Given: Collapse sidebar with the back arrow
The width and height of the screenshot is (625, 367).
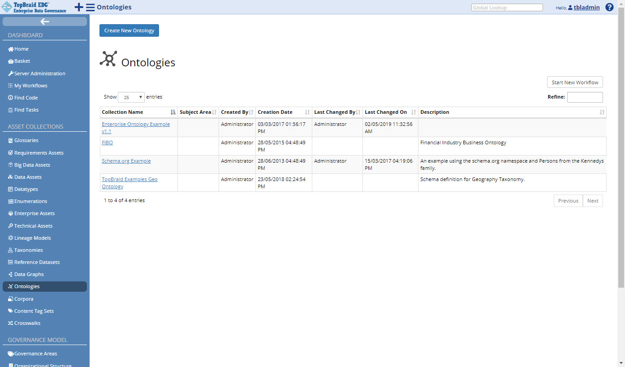Looking at the screenshot, I should [45, 22].
